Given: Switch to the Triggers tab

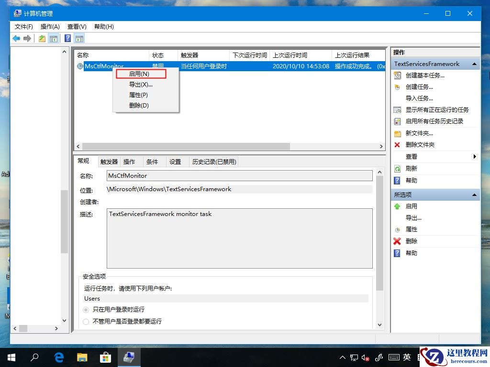Looking at the screenshot, I should coord(109,162).
